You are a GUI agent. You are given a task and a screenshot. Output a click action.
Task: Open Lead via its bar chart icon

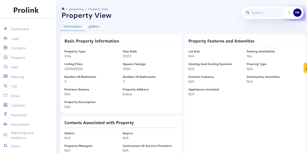[x=5, y=38]
